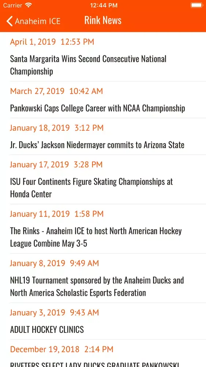Image resolution: width=206 pixels, height=367 pixels.
Task: Select the December 19, 2018 timestamp
Action: pyautogui.click(x=61, y=349)
